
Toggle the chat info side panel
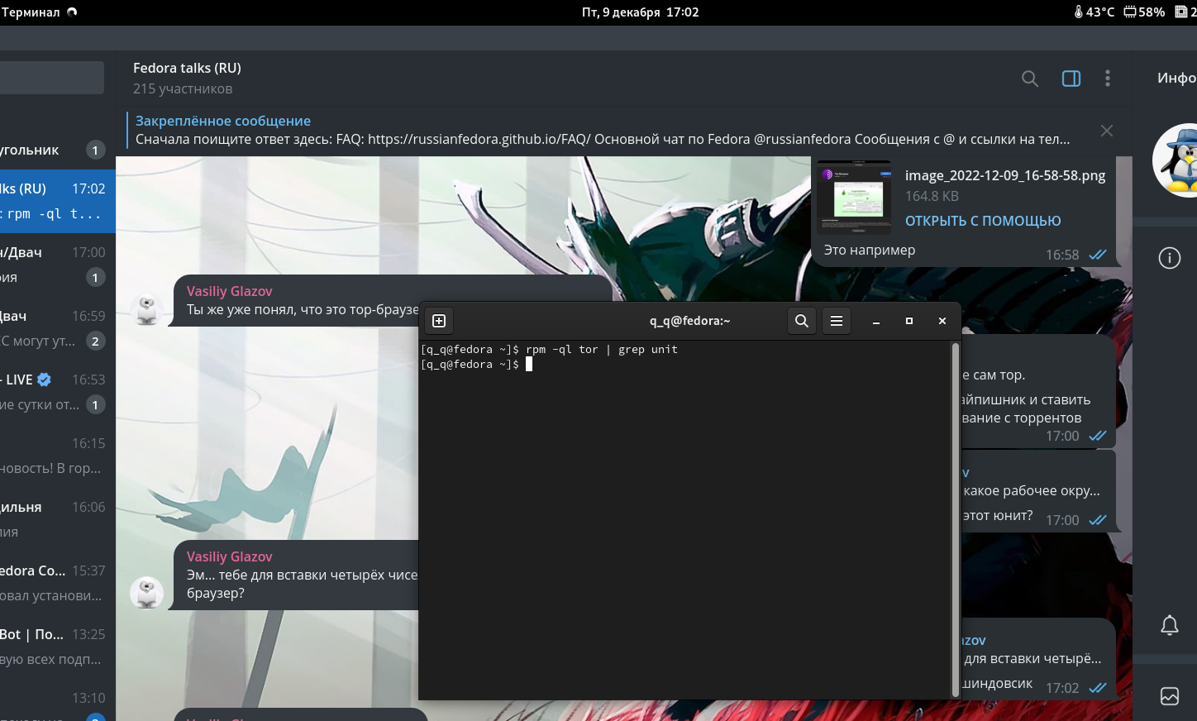pyautogui.click(x=1071, y=79)
